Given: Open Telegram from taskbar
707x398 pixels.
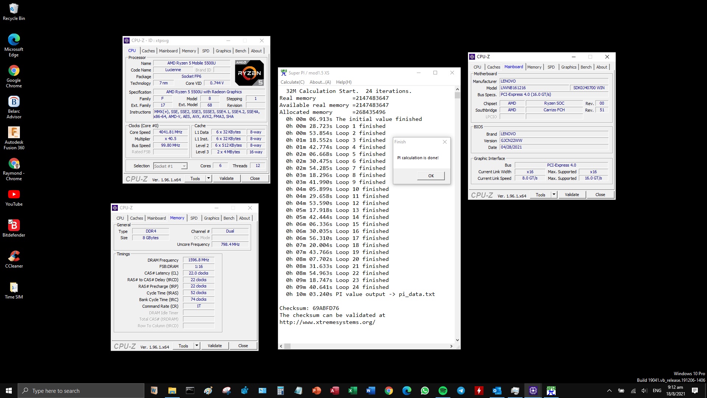Looking at the screenshot, I should pyautogui.click(x=461, y=391).
